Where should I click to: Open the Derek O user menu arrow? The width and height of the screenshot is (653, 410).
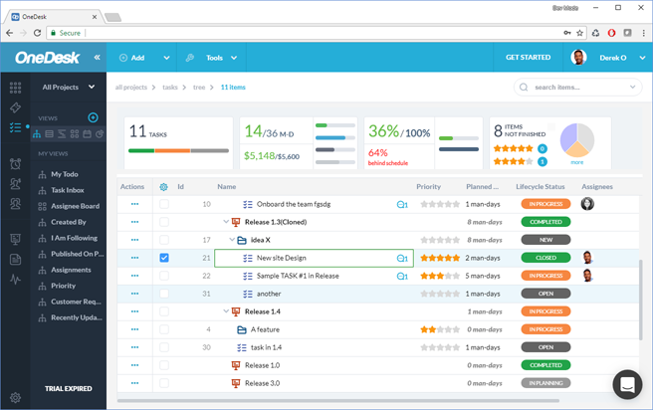pyautogui.click(x=642, y=58)
